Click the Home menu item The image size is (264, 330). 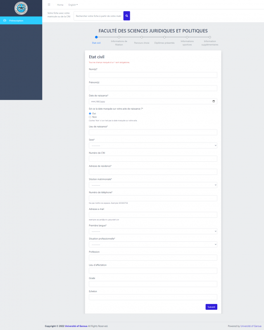click(60, 5)
